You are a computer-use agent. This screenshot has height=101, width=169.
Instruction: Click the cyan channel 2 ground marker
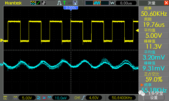tap(1, 65)
